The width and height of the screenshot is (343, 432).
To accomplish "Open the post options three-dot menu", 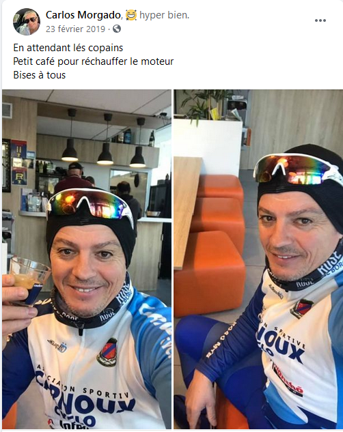I will (x=320, y=20).
